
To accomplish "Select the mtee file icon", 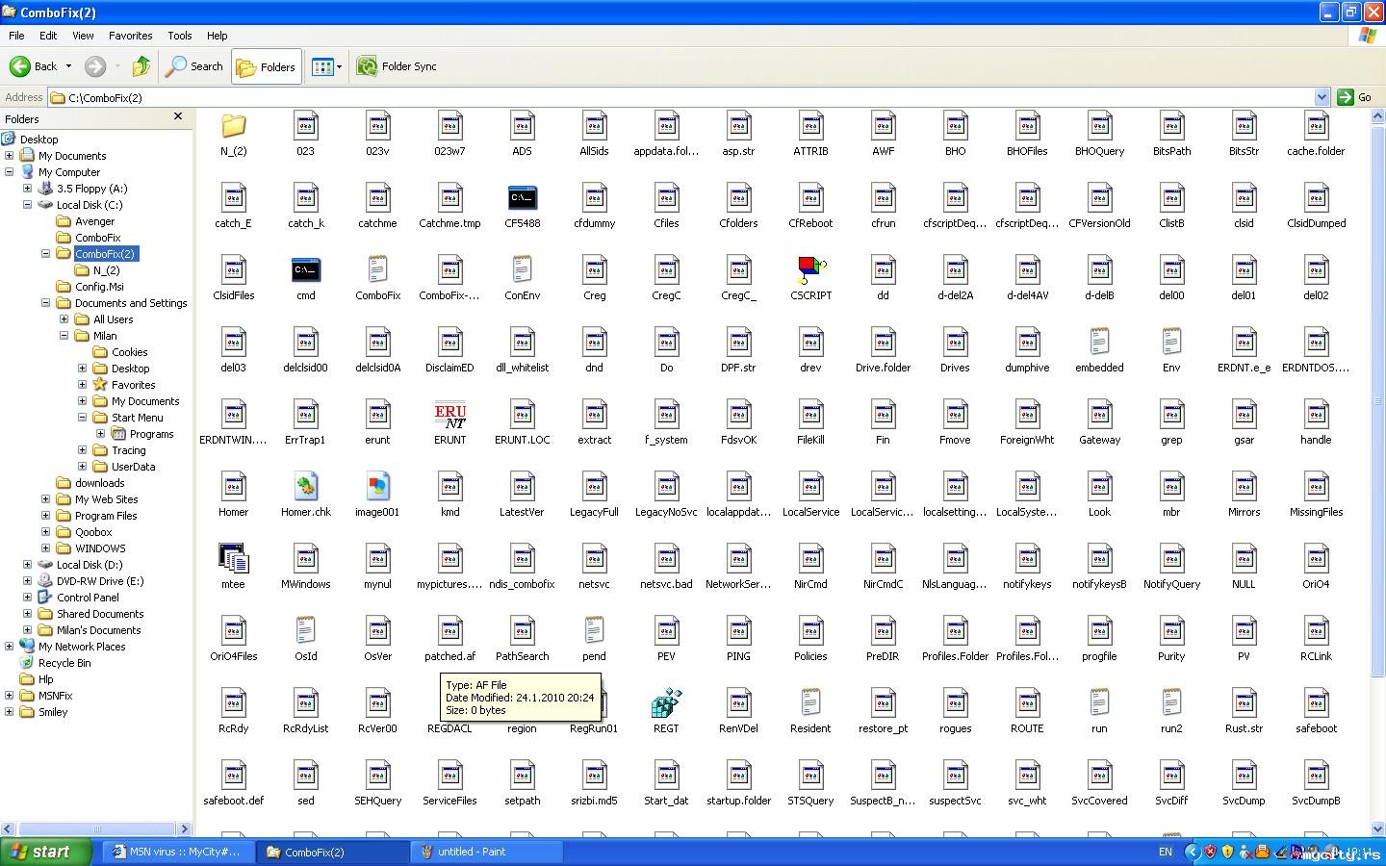I will click(x=233, y=560).
